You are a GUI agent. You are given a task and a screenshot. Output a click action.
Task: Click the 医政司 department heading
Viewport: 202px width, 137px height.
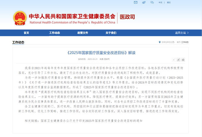coord(127,17)
